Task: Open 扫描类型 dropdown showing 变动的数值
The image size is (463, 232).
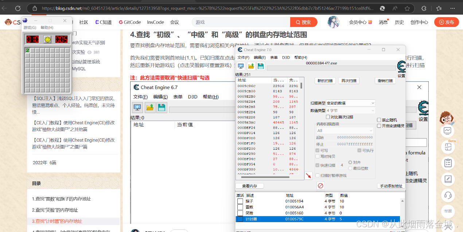Action: click(350, 103)
